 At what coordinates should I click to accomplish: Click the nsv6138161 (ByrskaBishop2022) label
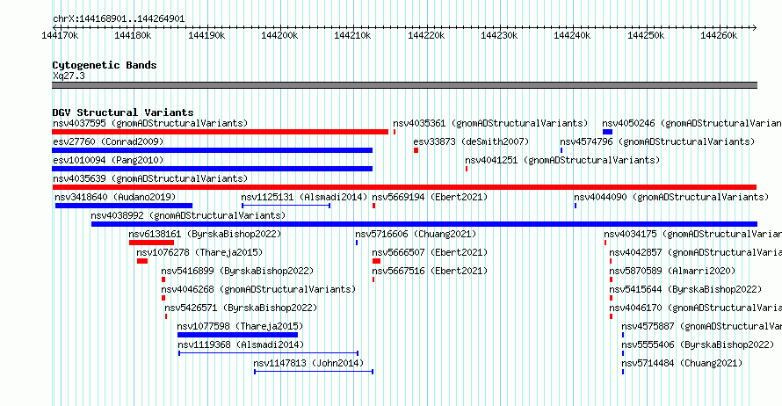tap(205, 234)
